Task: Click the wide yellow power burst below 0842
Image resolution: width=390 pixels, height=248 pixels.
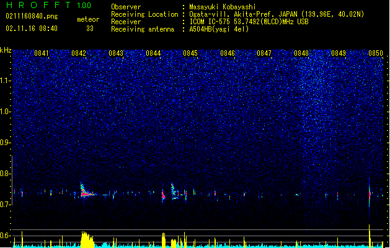Action: click(87, 239)
